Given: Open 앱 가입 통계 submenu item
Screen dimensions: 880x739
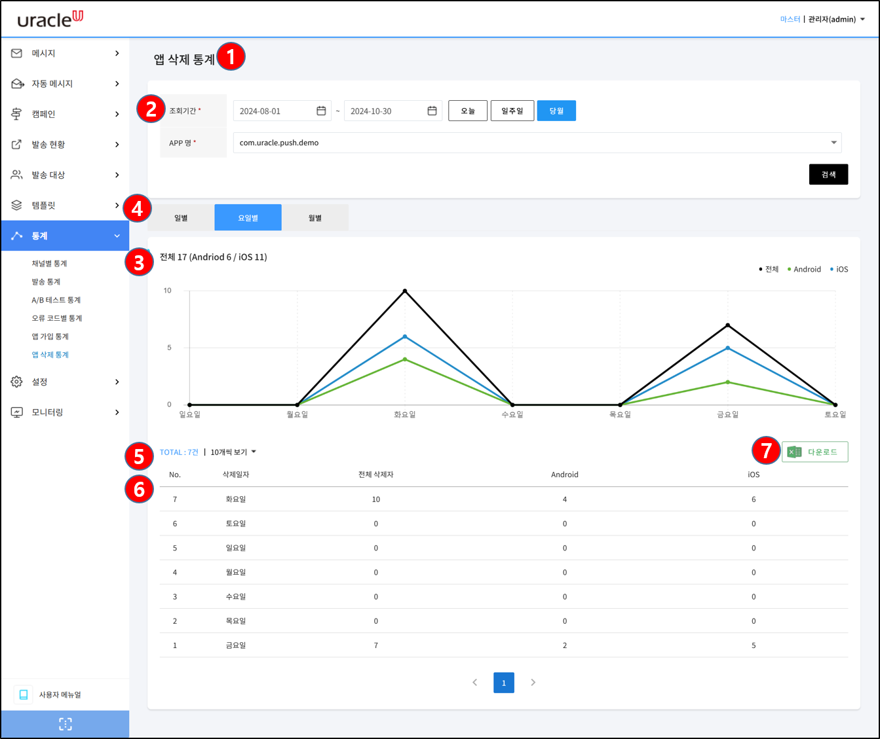Looking at the screenshot, I should 50,336.
